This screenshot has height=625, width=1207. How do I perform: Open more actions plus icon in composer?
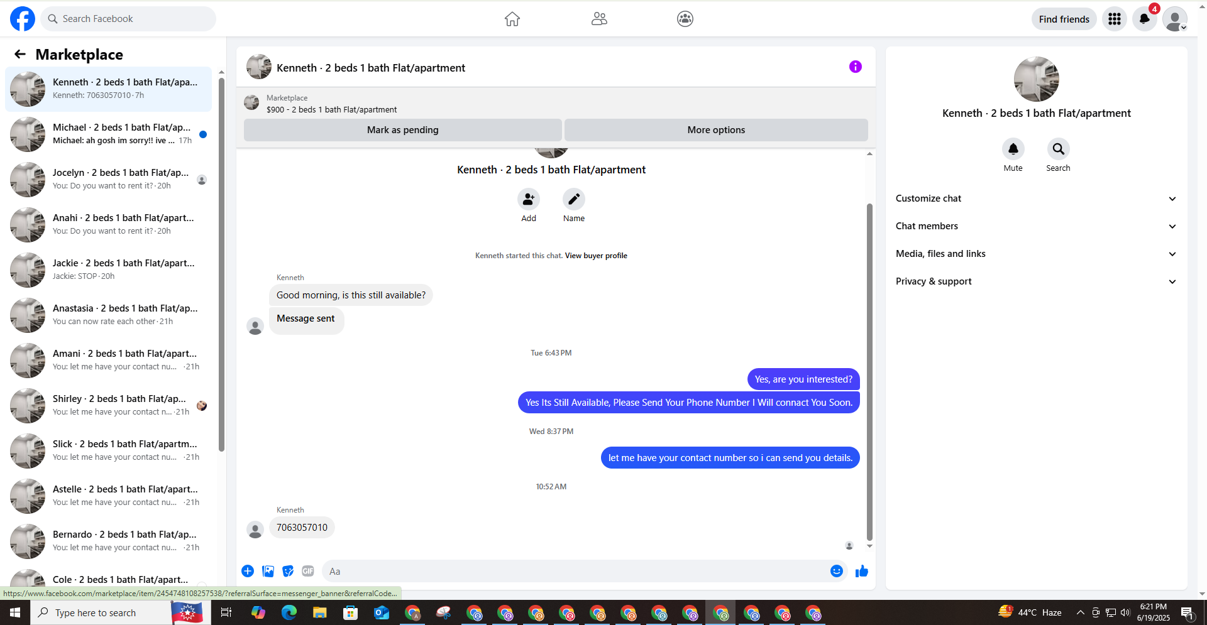click(x=248, y=571)
